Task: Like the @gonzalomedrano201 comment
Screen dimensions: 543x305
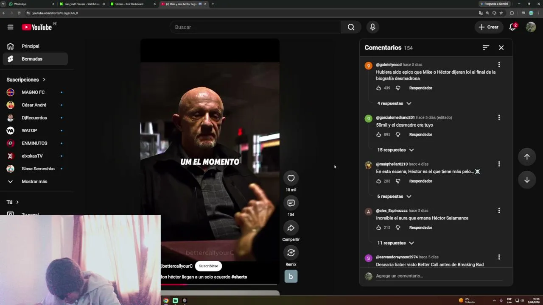Action: pos(378,135)
